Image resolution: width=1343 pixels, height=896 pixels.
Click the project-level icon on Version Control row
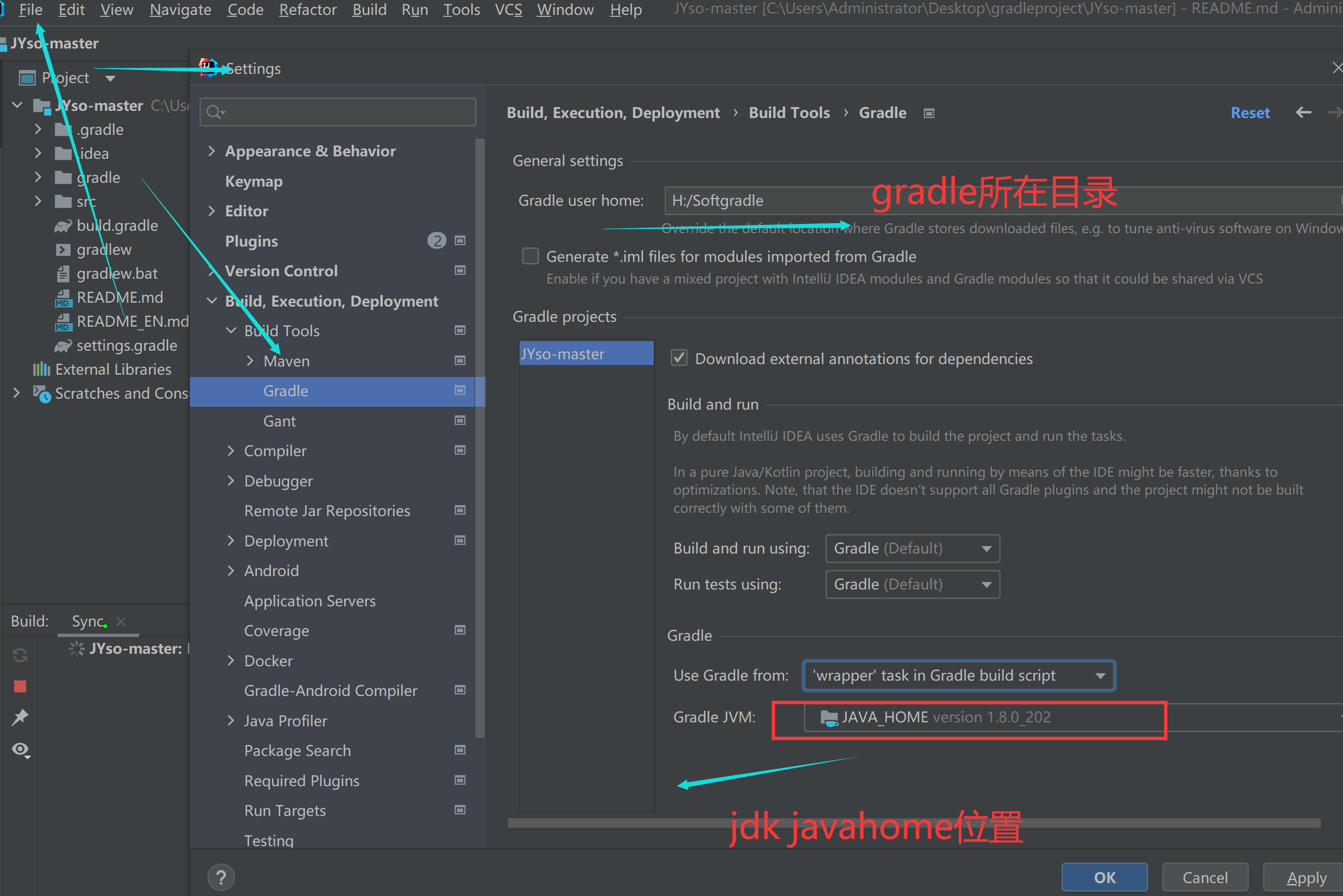tap(460, 270)
